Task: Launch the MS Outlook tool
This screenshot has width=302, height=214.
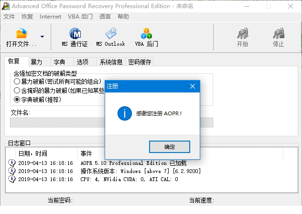Action: [110, 37]
